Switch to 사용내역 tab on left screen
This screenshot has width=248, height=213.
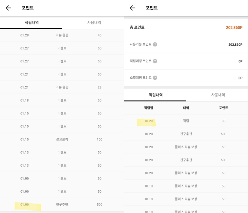click(x=94, y=23)
